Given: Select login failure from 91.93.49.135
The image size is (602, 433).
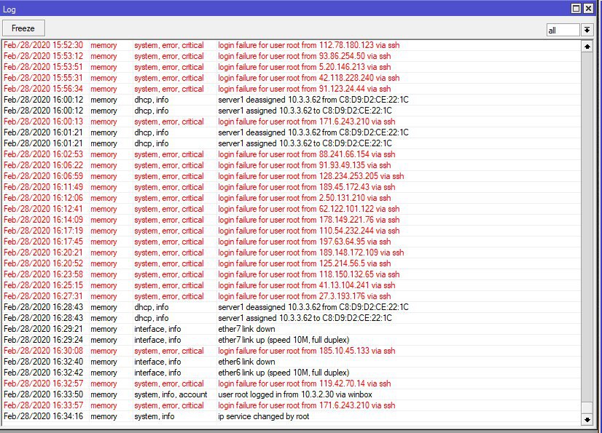Looking at the screenshot, I should (x=292, y=165).
